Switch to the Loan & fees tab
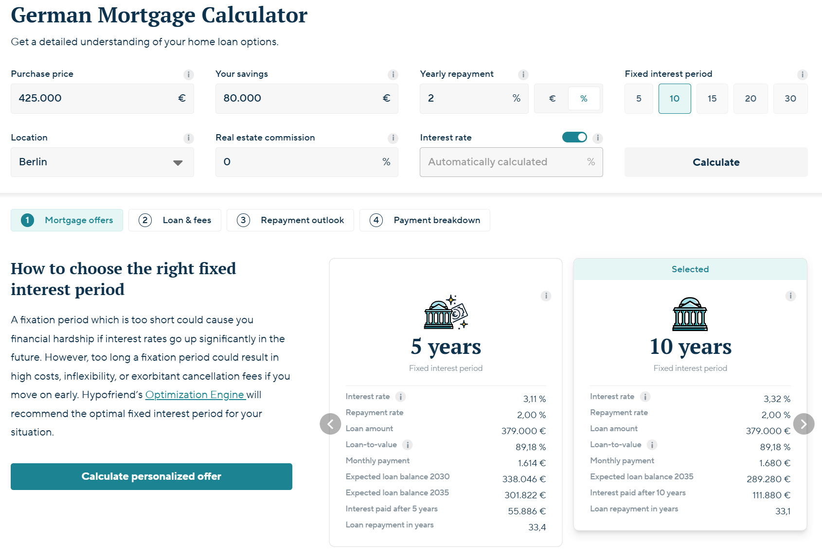The image size is (822, 560). pos(175,220)
